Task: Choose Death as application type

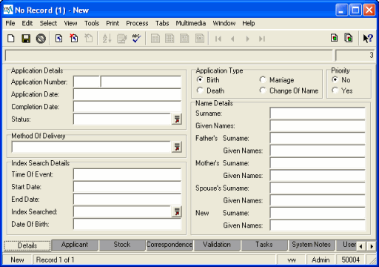Action: click(210, 90)
